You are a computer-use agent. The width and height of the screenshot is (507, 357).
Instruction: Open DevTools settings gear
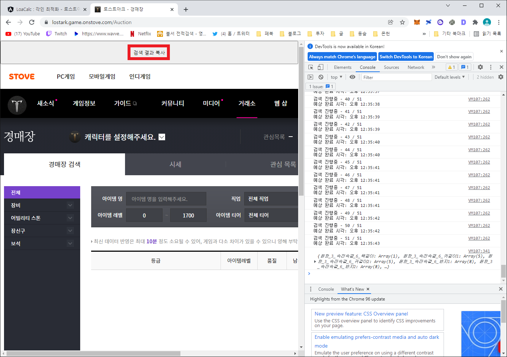[x=480, y=67]
